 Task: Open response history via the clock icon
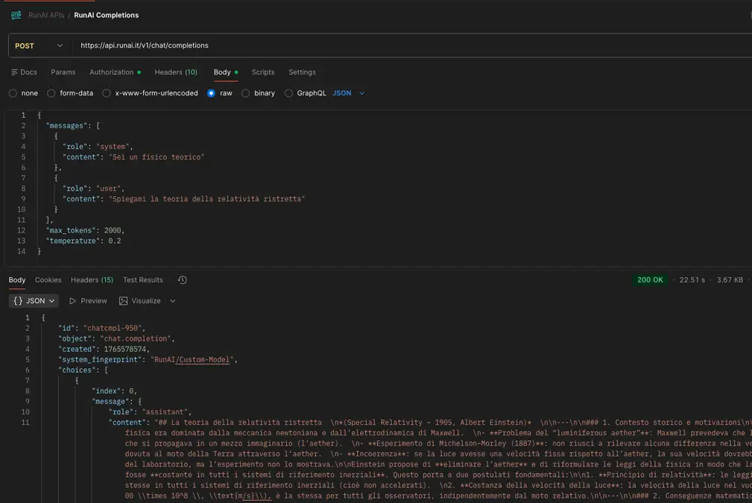pos(183,279)
